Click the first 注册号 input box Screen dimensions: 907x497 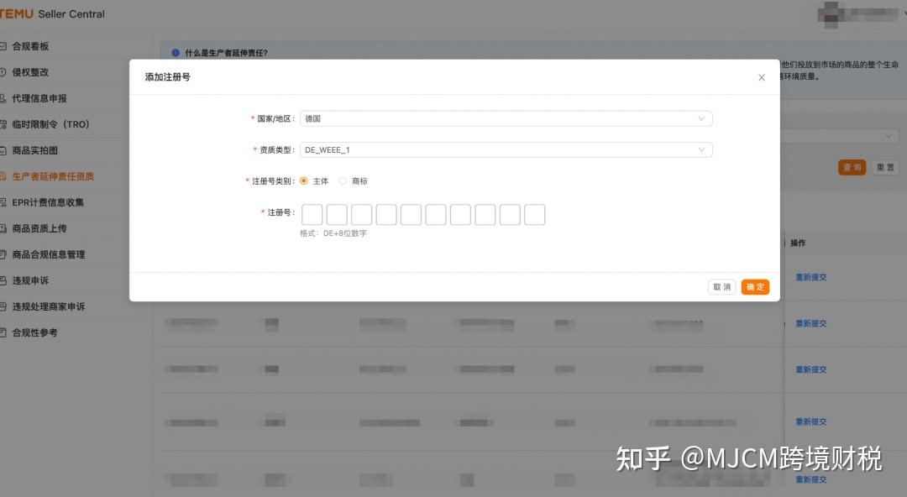(x=312, y=214)
